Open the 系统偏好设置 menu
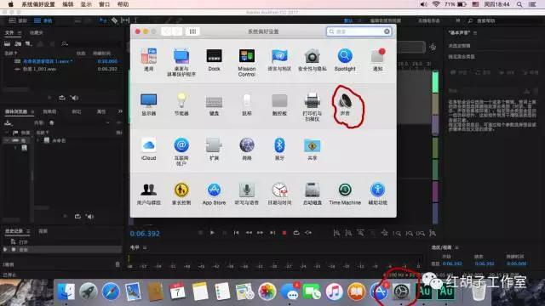 point(38,4)
